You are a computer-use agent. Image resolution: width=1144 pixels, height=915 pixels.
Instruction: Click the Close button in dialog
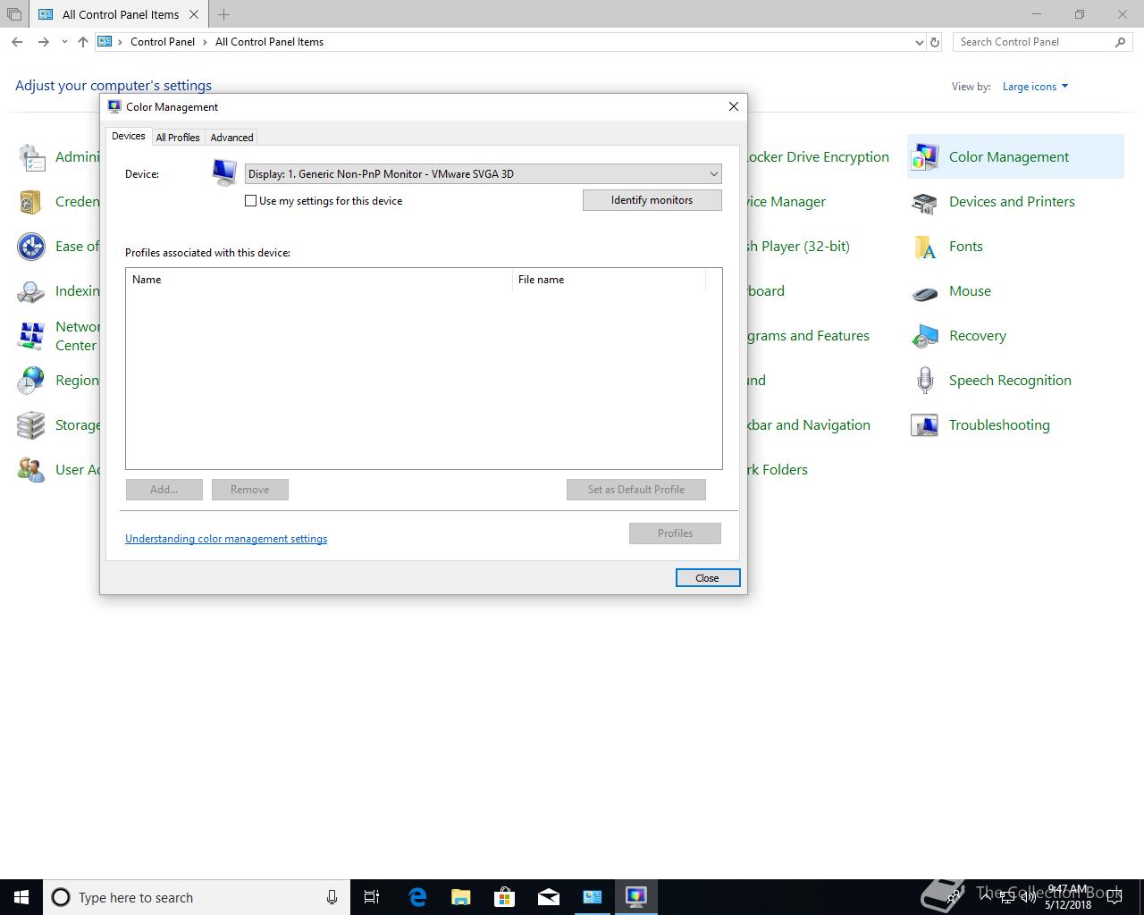708,578
